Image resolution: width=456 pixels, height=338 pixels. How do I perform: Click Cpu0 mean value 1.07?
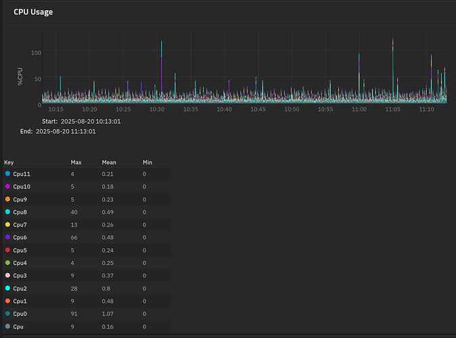point(108,314)
